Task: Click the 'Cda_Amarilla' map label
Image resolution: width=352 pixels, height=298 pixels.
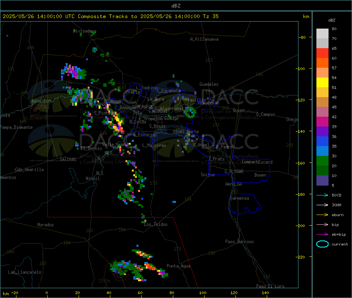Action: point(29,170)
